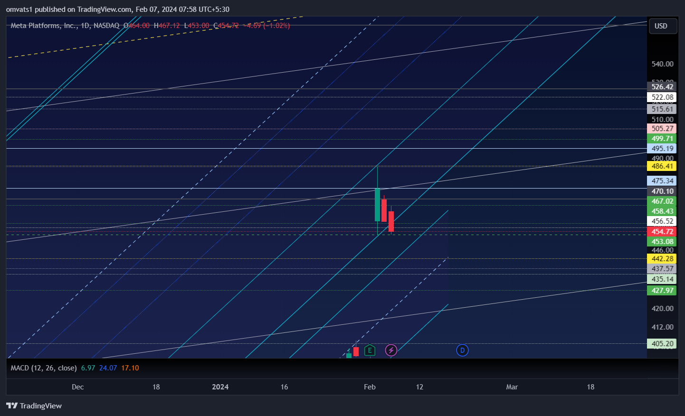Click the Dec label on time axis
This screenshot has width=685, height=416.
[x=78, y=387]
